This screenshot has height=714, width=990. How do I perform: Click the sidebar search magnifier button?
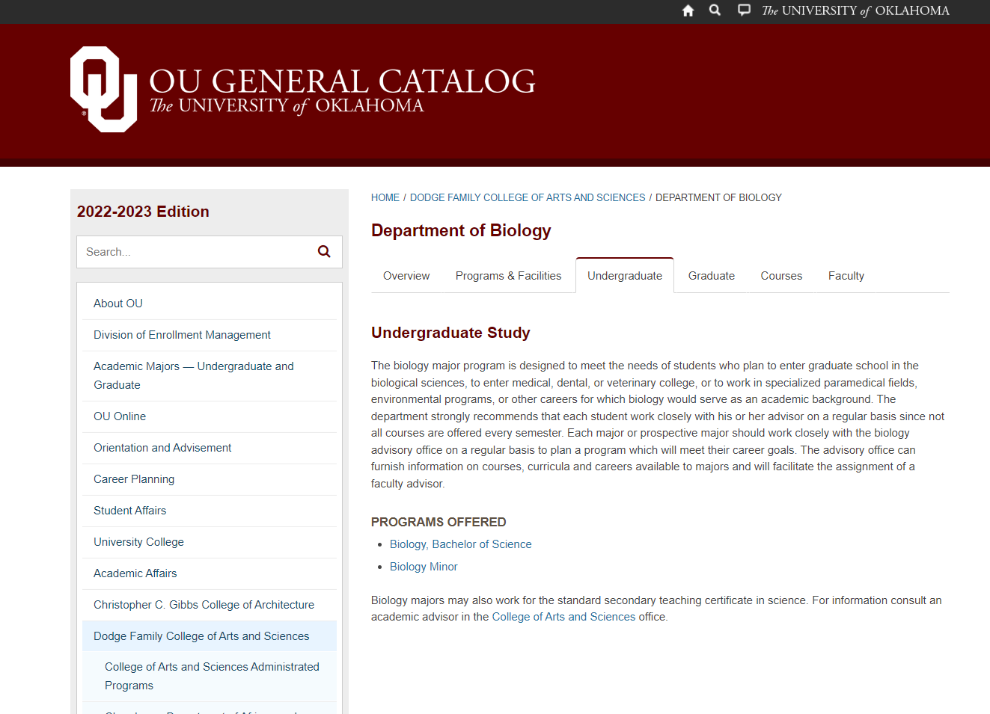[324, 252]
